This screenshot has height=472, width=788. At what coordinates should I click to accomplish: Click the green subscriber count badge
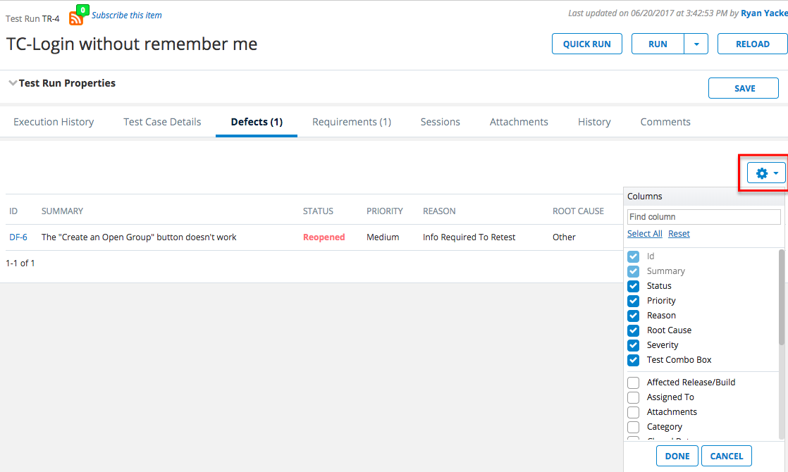84,11
